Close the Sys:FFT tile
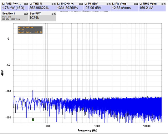 (x=55, y=14)
